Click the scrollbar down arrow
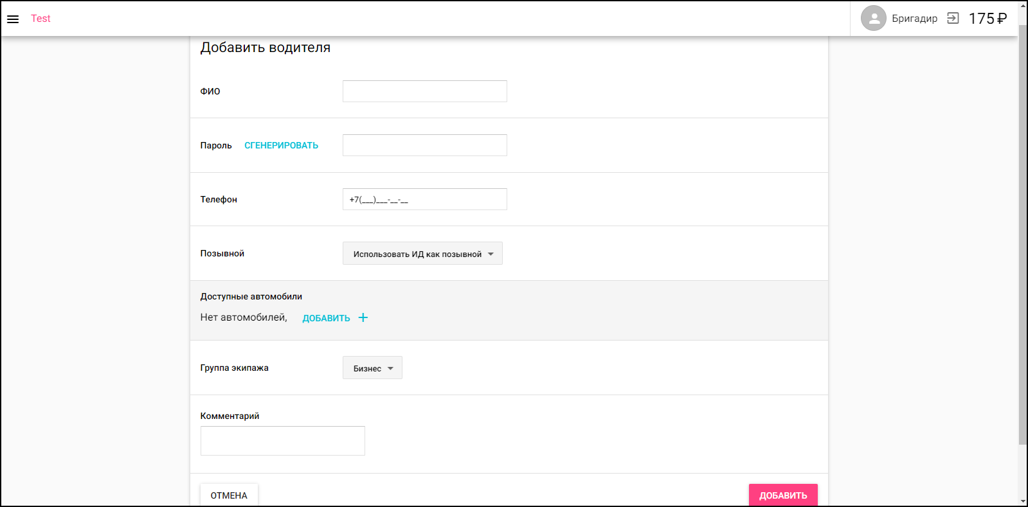This screenshot has width=1028, height=507. coord(1023,501)
